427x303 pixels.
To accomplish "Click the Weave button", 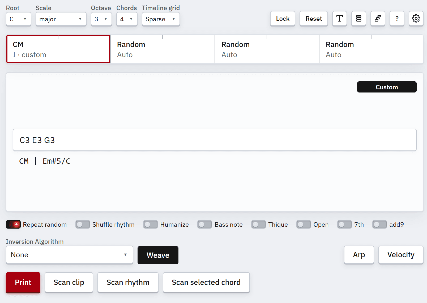I will pos(158,255).
